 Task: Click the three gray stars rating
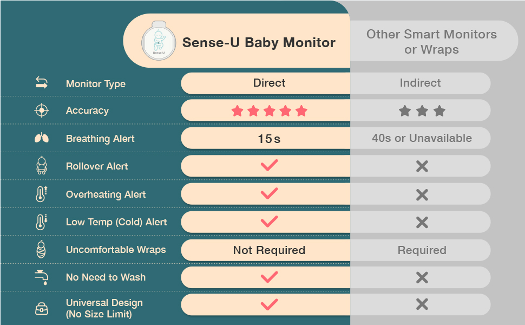422,111
